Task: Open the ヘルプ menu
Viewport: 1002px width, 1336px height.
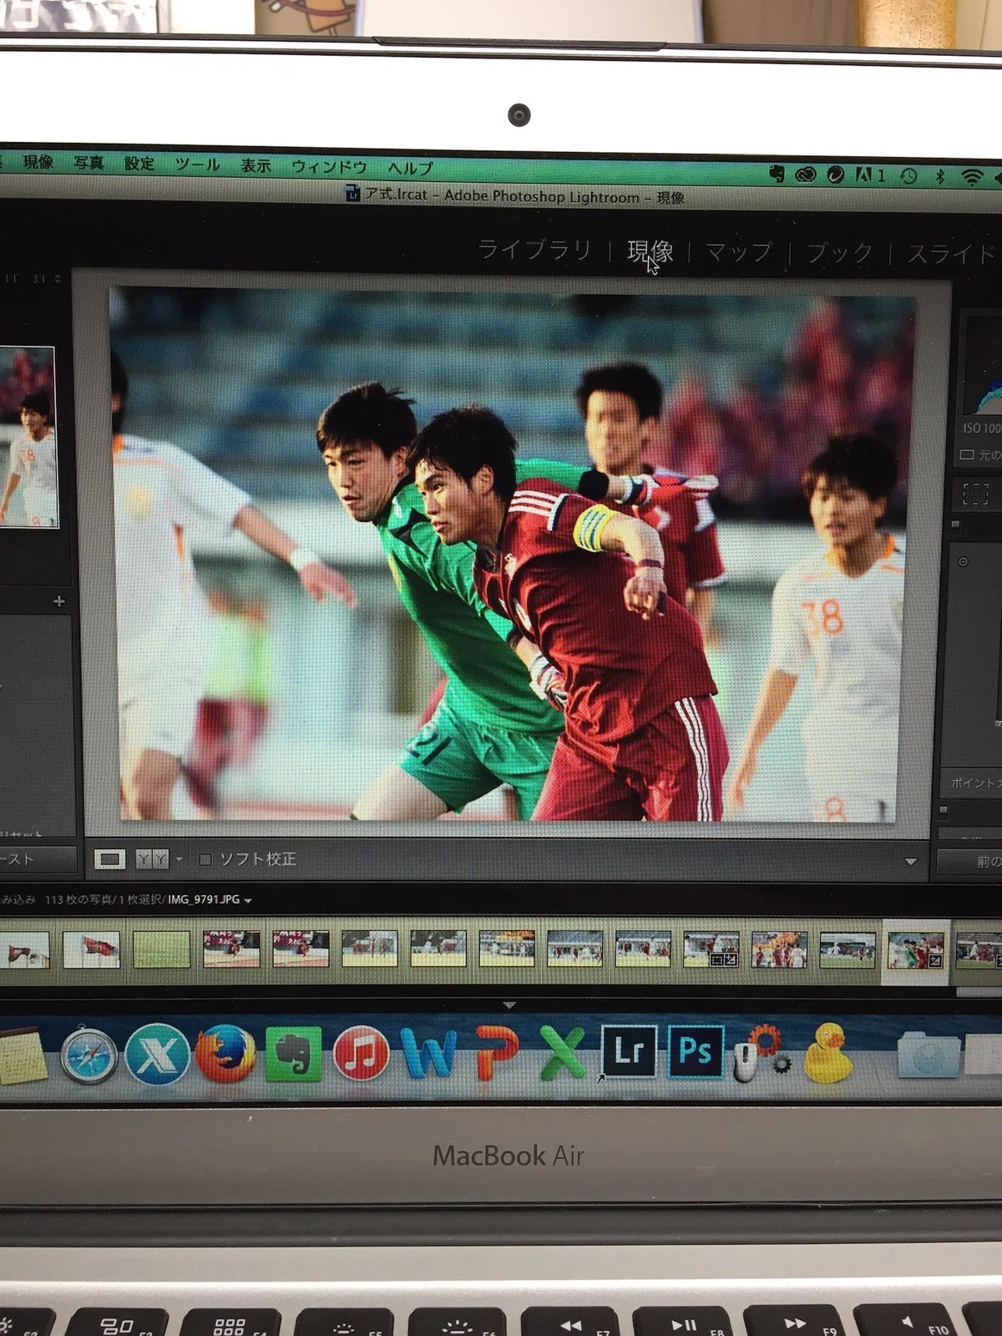Action: pyautogui.click(x=410, y=167)
